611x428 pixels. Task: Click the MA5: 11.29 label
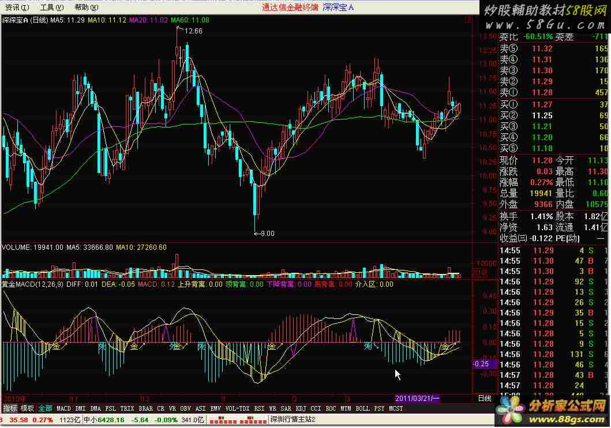68,20
